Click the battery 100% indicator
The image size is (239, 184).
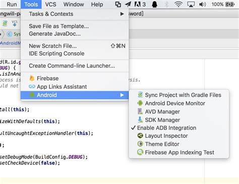[x=223, y=5]
